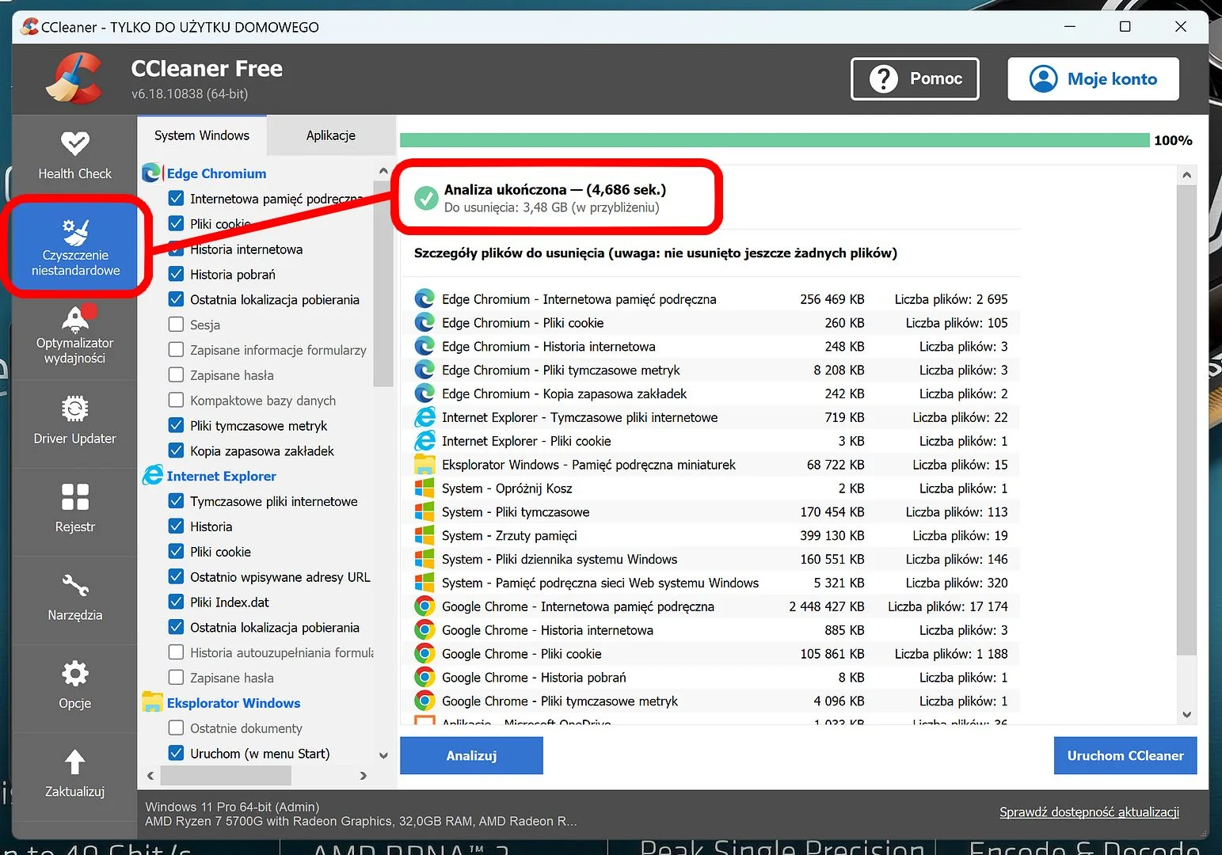1222x855 pixels.
Task: Click Eksplorator Windows folder icon in tree
Action: tap(152, 702)
